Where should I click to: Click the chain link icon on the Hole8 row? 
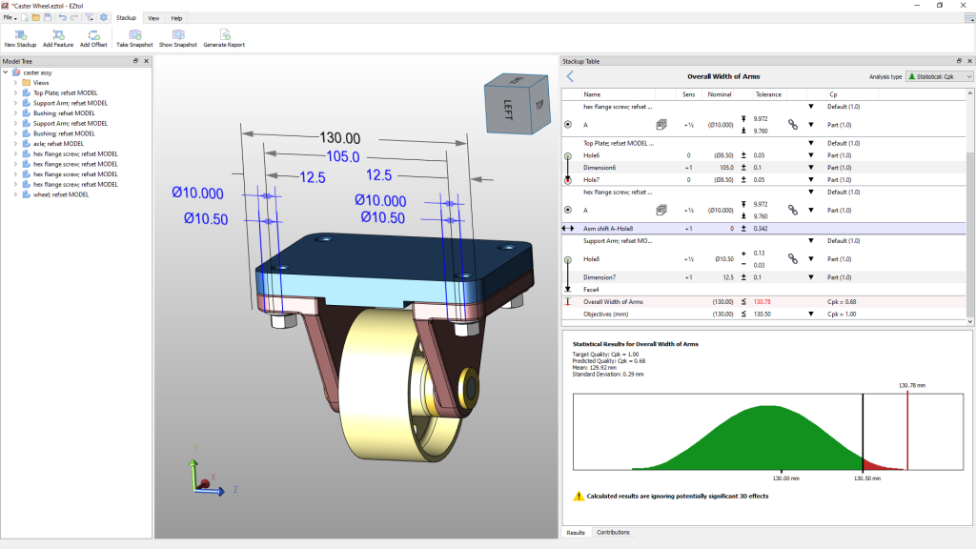792,258
